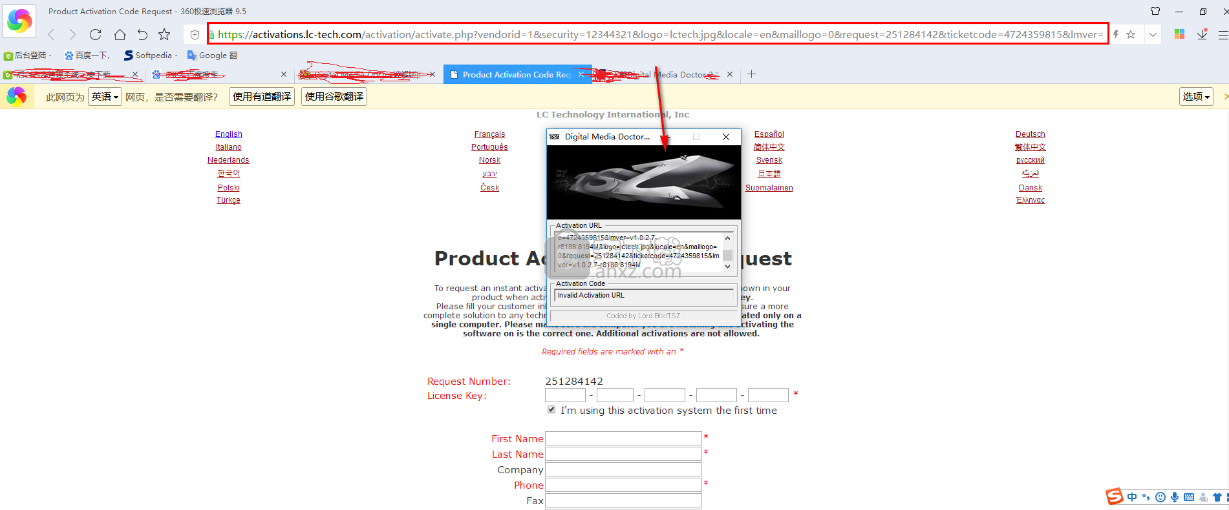Restore the last closed tab via undo icon
The image size is (1229, 510).
[142, 34]
